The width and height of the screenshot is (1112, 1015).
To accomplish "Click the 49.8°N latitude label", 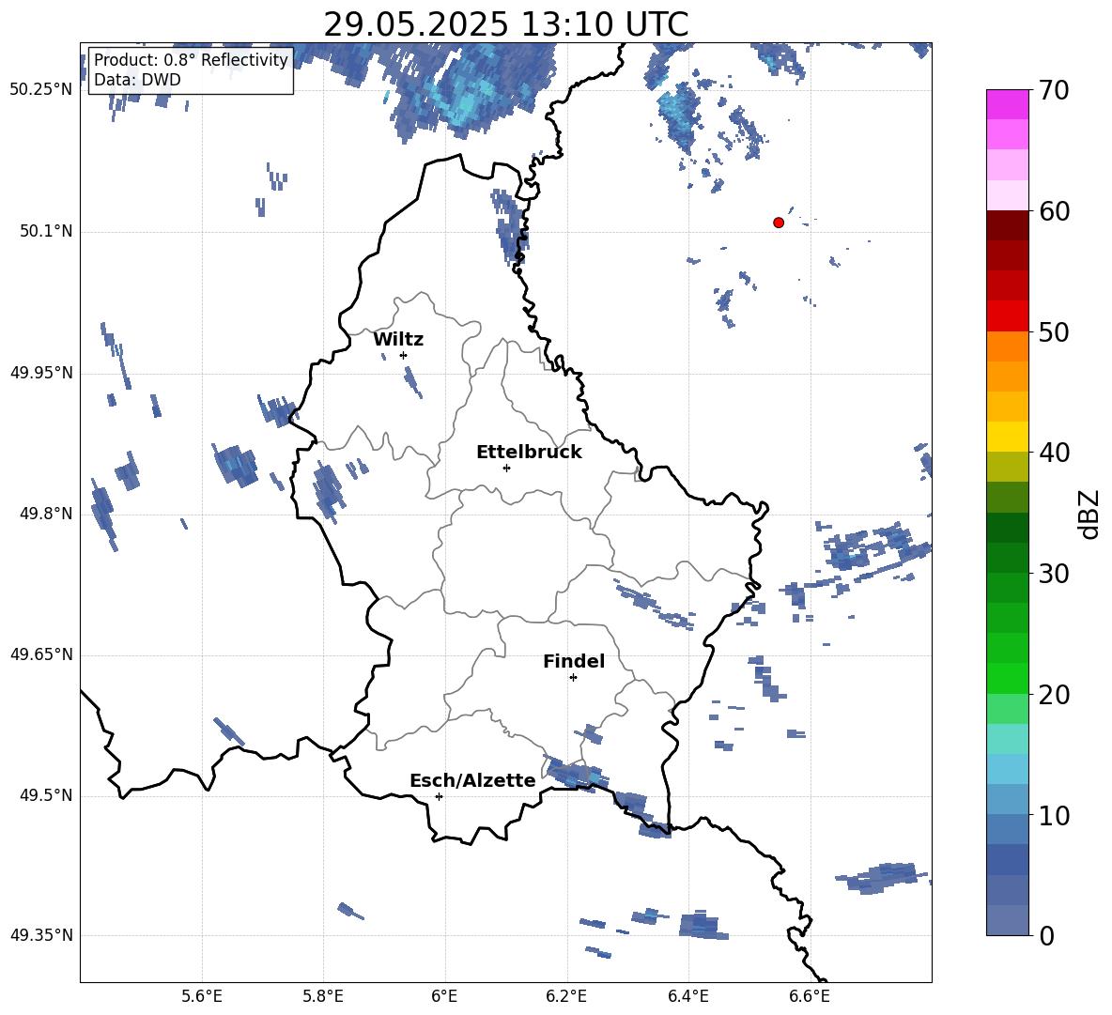I will (x=46, y=514).
